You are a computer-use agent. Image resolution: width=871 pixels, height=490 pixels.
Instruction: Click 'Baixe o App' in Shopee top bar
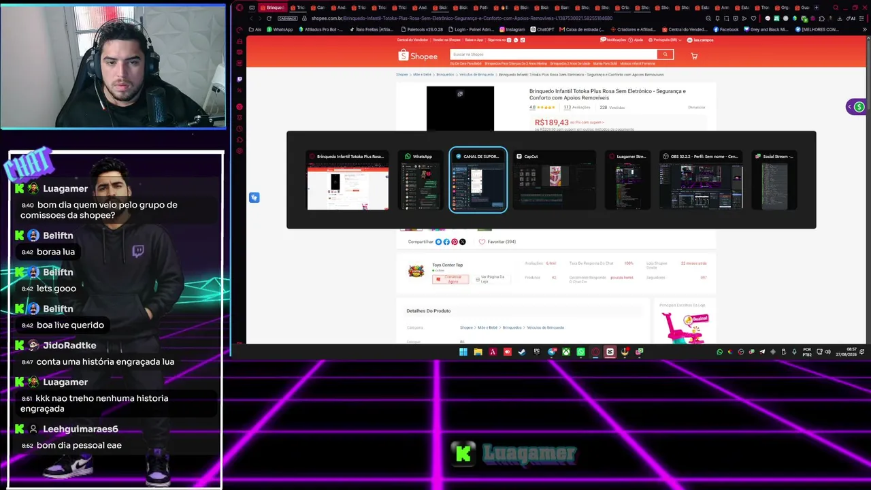click(x=474, y=40)
